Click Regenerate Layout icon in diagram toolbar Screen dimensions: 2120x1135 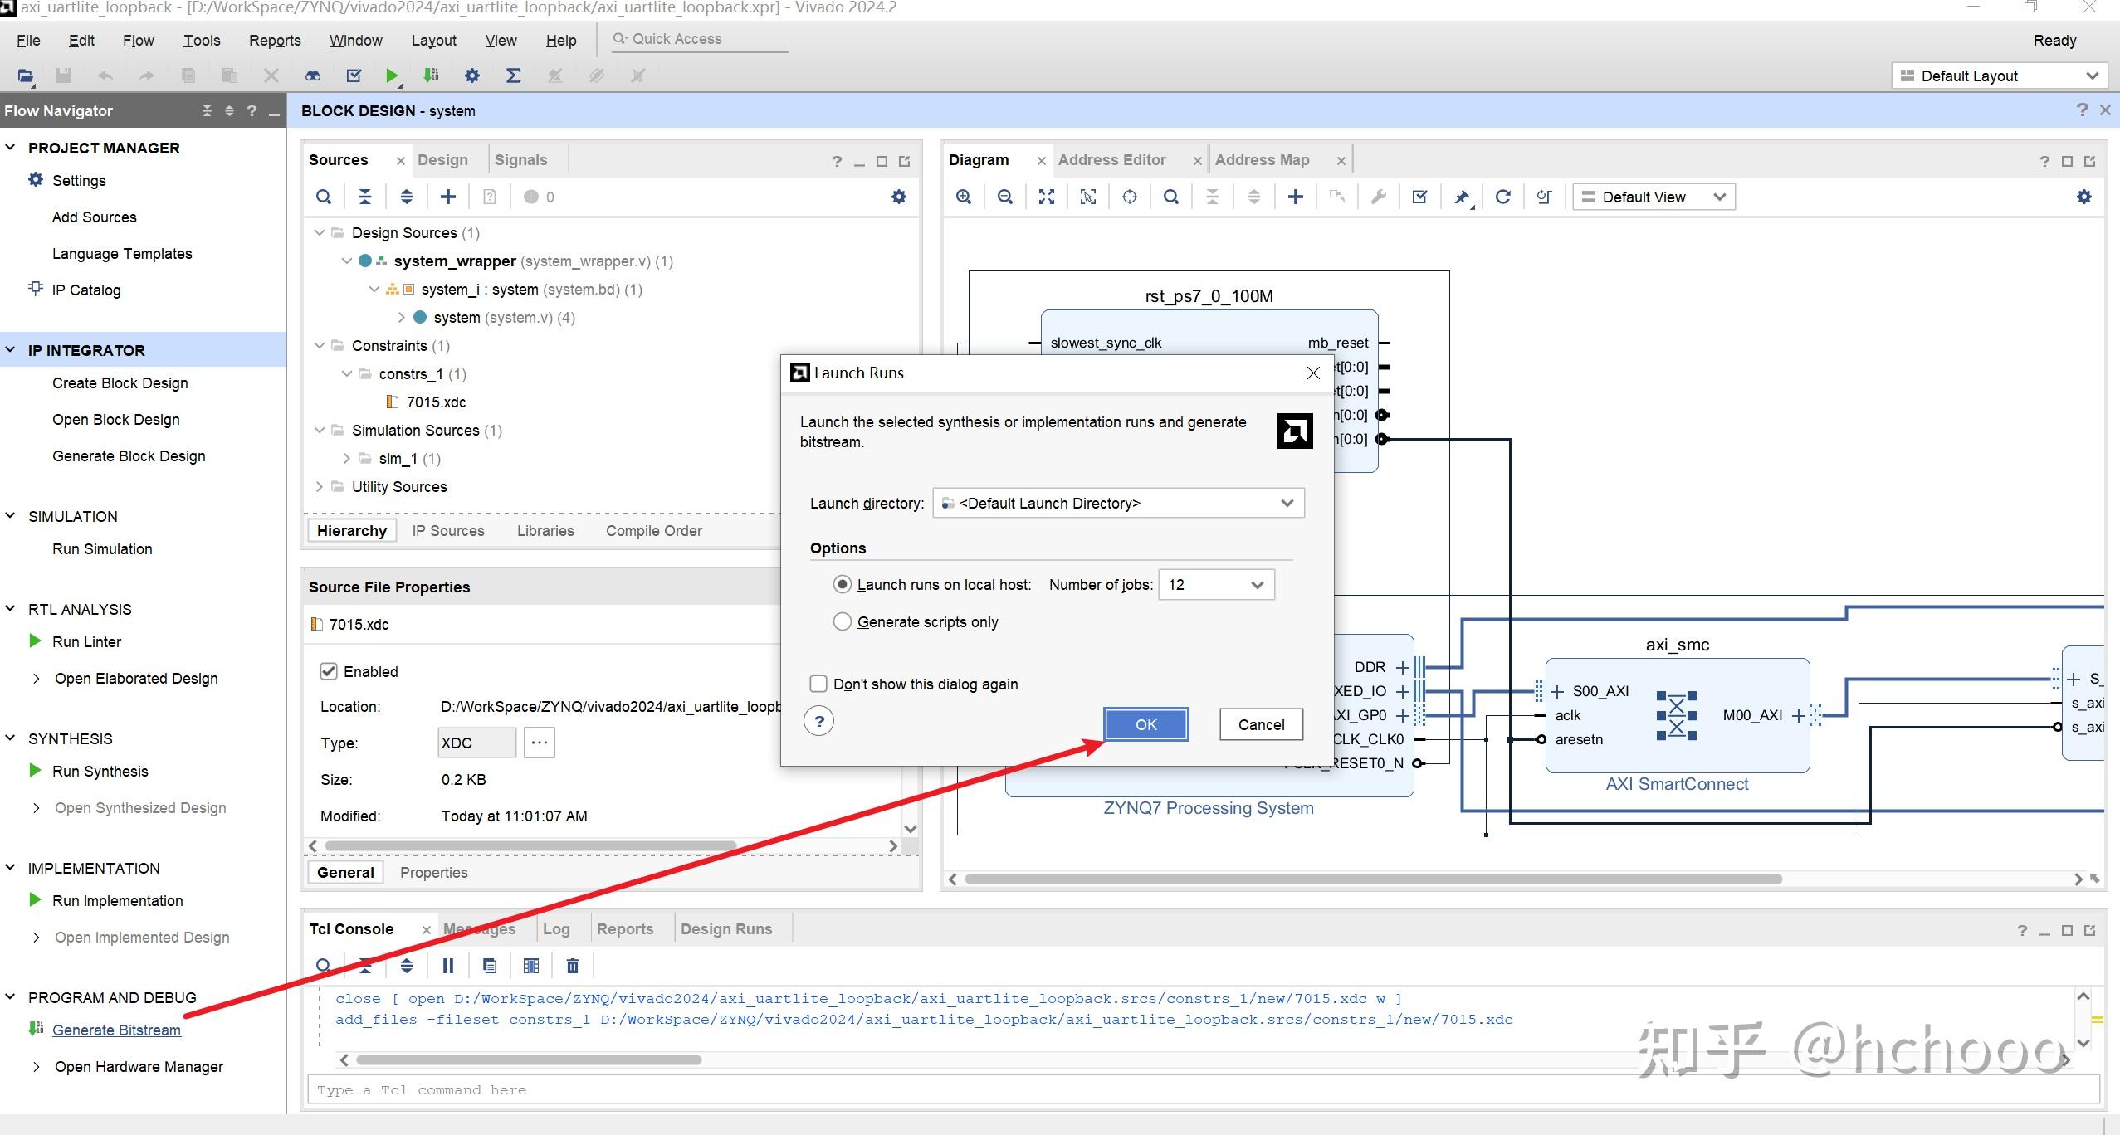click(x=1502, y=197)
